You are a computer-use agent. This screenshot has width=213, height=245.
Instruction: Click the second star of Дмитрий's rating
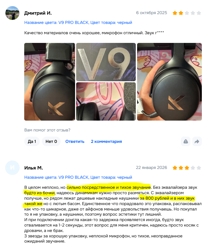pos(181,13)
